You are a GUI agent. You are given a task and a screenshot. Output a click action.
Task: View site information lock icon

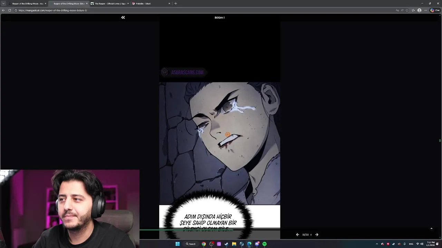[16, 10]
